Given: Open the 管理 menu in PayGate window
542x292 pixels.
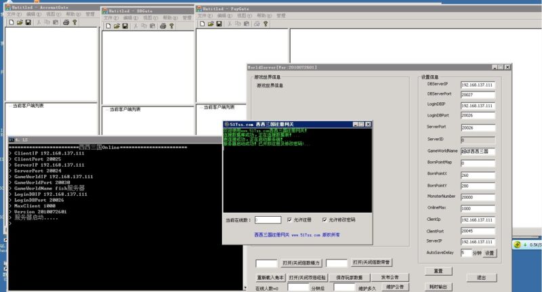Looking at the screenshot, I should pyautogui.click(x=281, y=15).
